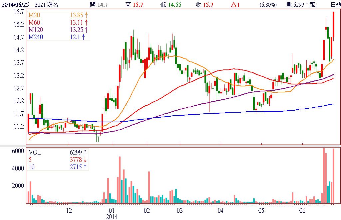Click the up arrow beside M20 value

[86, 16]
